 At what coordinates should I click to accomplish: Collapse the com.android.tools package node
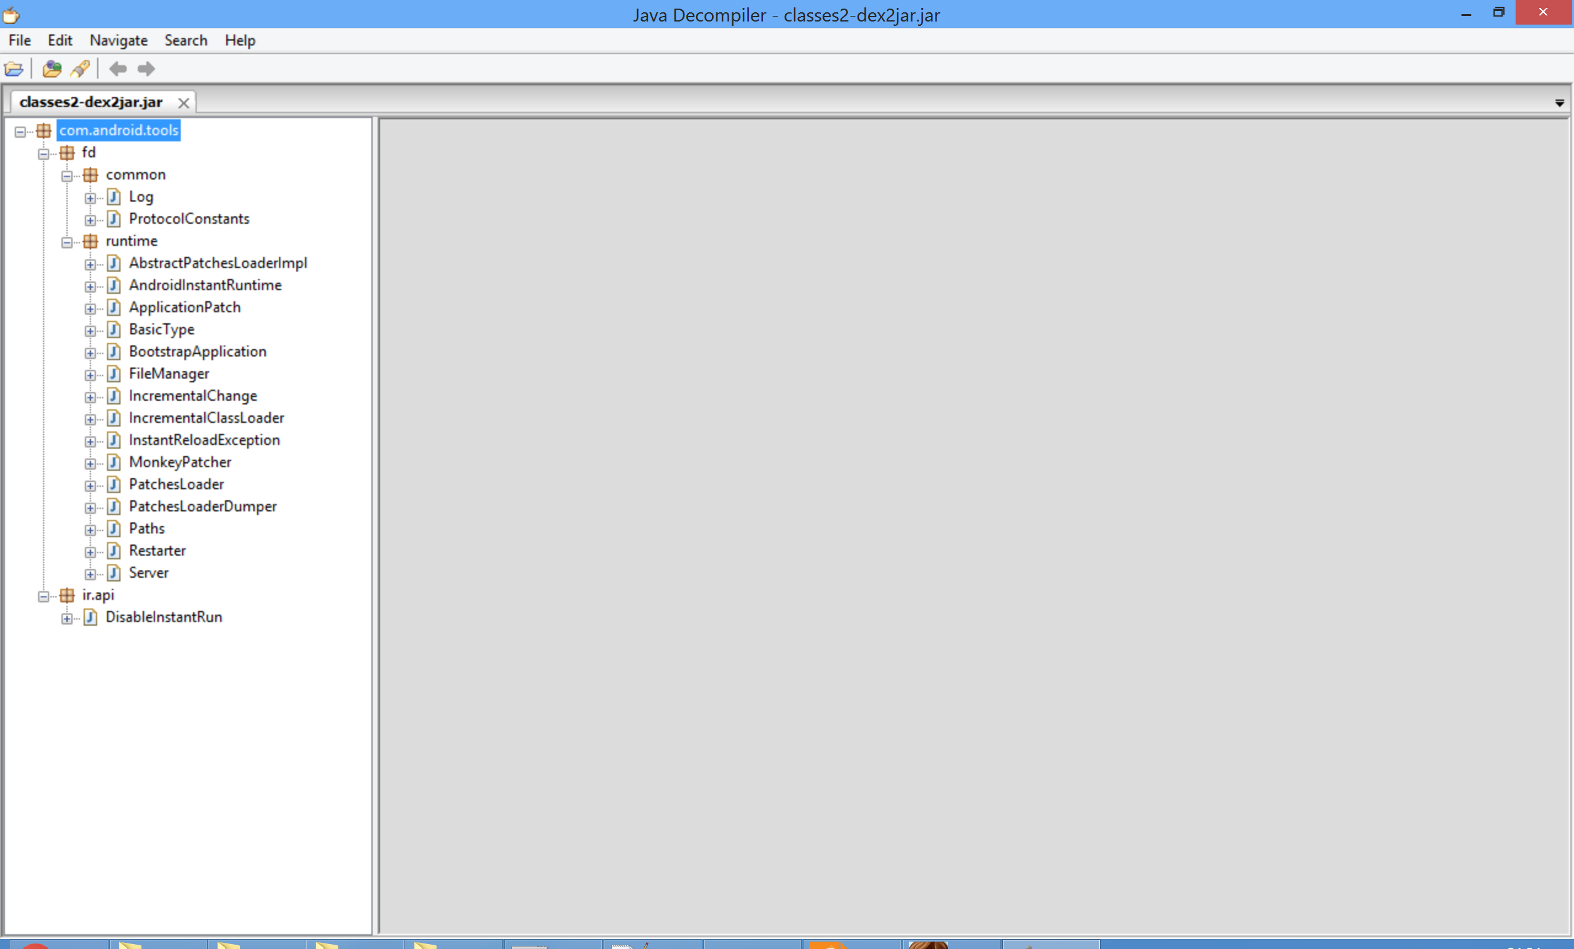pyautogui.click(x=20, y=132)
